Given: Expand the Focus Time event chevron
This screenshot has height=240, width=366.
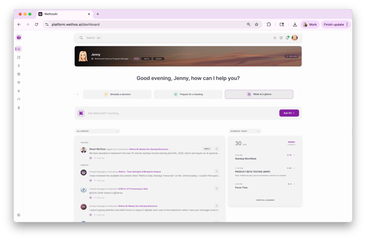Looking at the screenshot, I should click(294, 184).
